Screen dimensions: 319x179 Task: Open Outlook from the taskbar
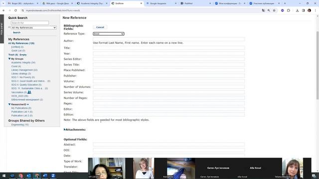[29, 176]
